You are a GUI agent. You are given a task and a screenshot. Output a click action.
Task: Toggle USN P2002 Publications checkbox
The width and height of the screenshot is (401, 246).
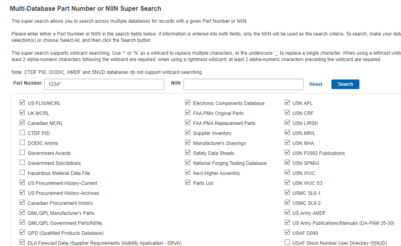pyautogui.click(x=287, y=153)
